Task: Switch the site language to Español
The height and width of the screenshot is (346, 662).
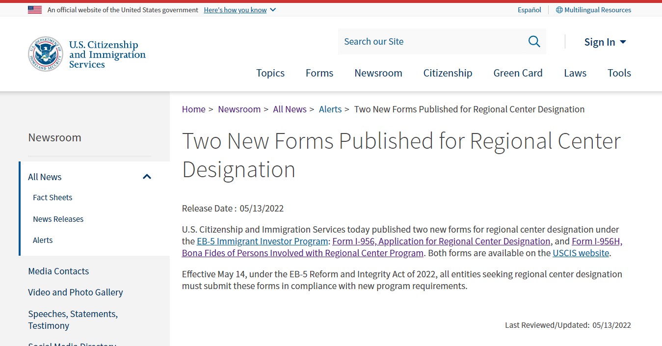Action: (529, 10)
